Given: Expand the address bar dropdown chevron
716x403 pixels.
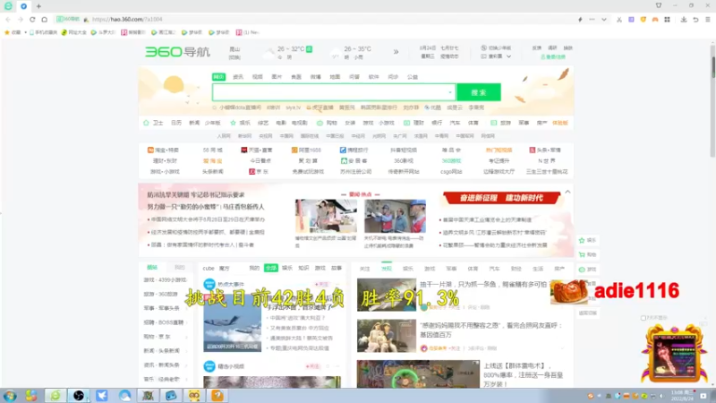Looking at the screenshot, I should point(603,20).
